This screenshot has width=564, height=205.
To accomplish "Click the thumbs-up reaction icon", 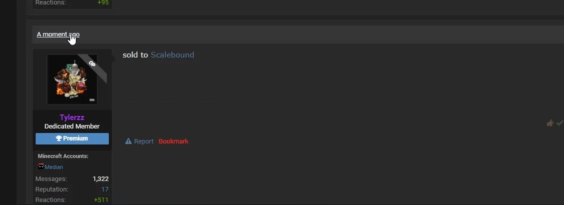I will [x=550, y=123].
